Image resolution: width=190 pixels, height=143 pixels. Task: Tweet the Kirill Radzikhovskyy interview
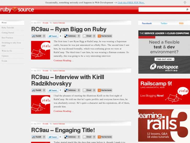[53, 90]
